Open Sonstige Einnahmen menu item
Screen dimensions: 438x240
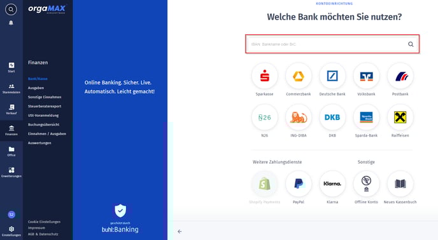pos(45,97)
